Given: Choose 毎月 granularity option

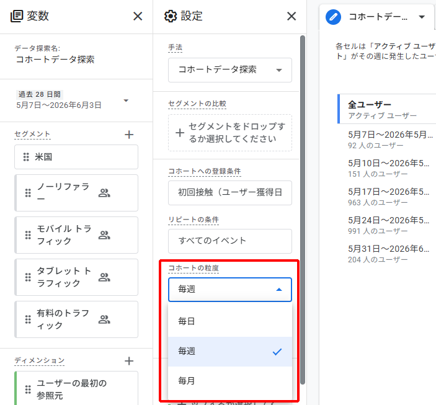Looking at the screenshot, I should pos(230,381).
